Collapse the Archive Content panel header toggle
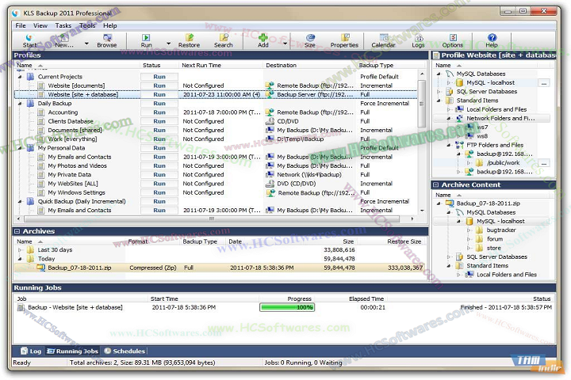Image resolution: width=571 pixels, height=380 pixels. click(435, 185)
